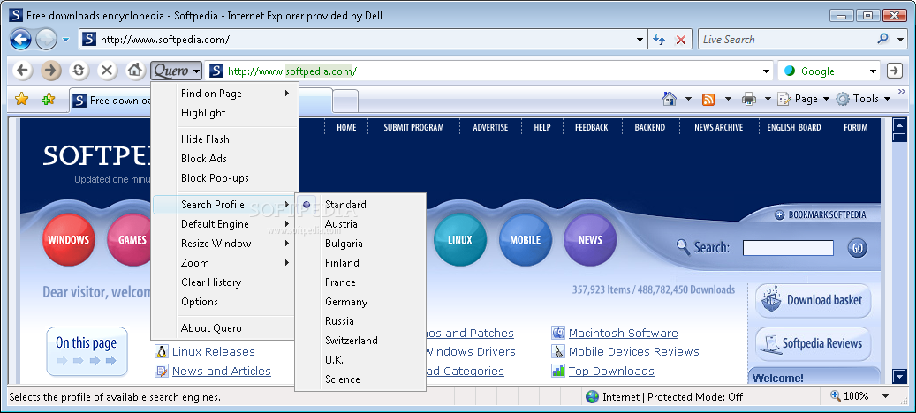Select the Austria search profile
916x413 pixels.
[x=360, y=224]
